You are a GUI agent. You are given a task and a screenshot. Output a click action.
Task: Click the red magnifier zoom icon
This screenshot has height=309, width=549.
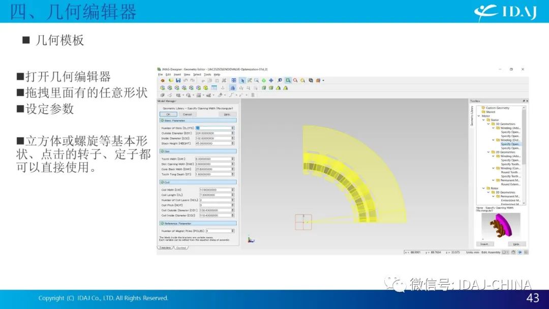tap(295, 80)
